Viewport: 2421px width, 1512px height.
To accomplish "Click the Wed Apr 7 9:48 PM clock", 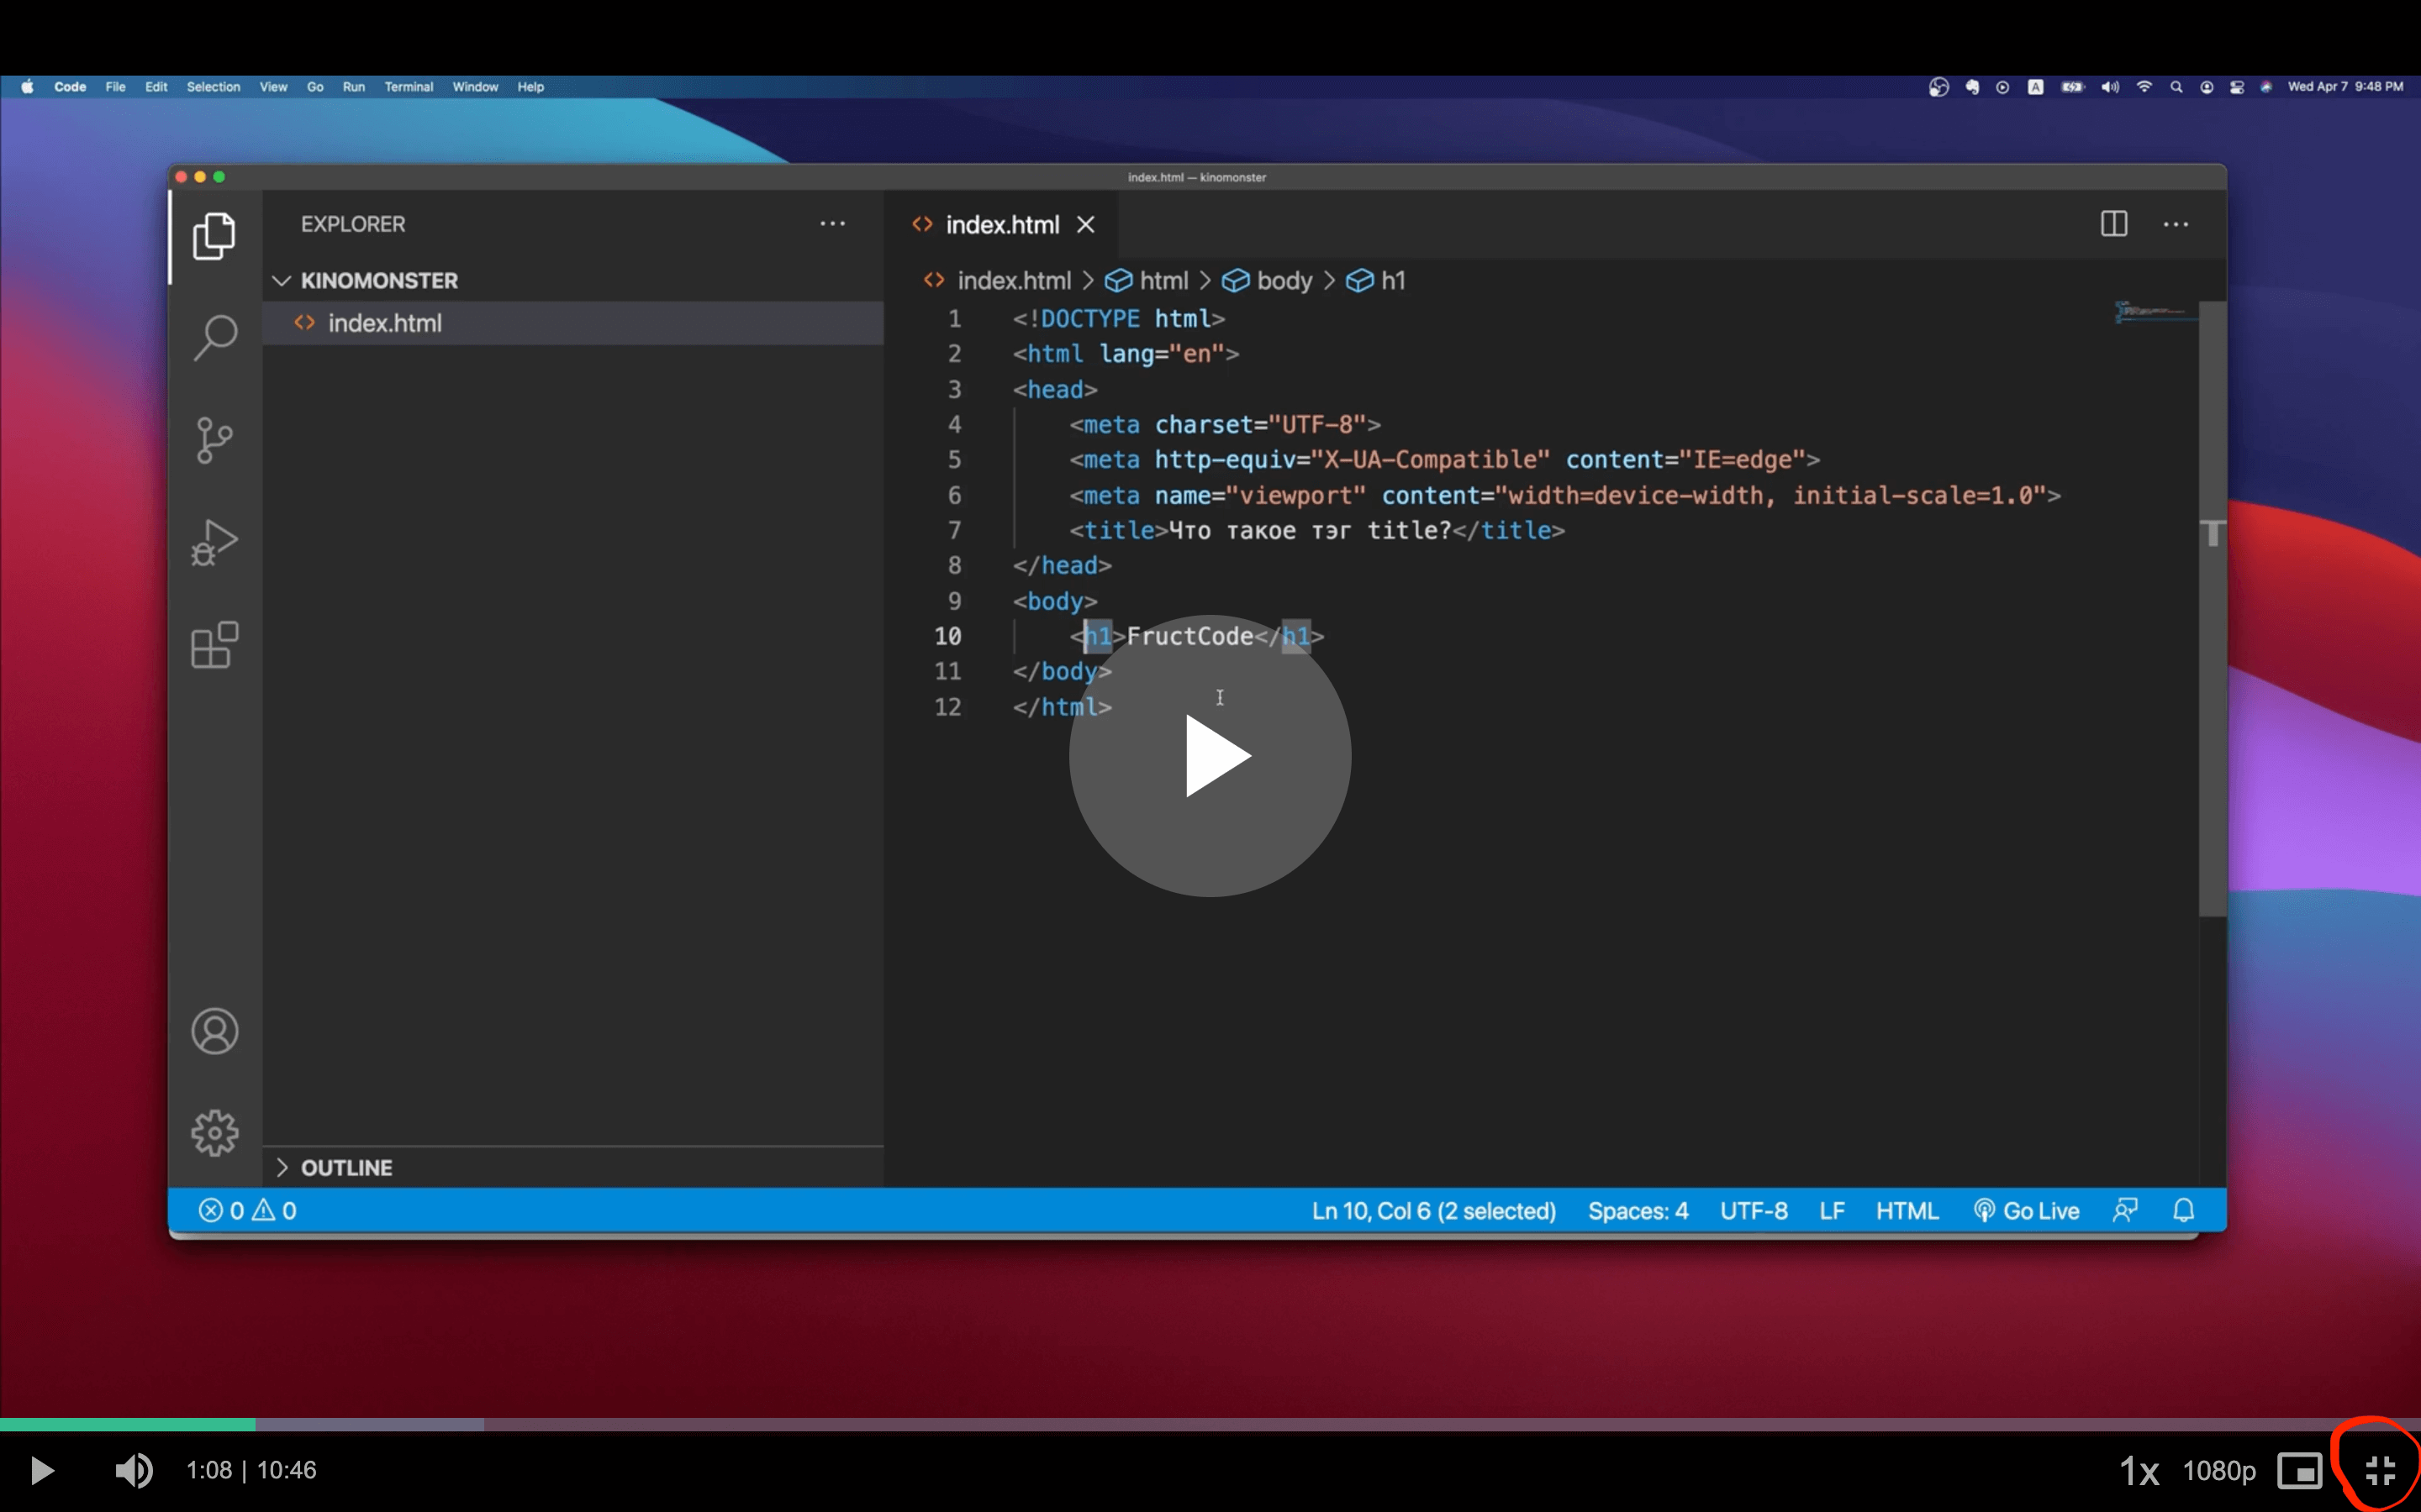I will coord(2345,87).
